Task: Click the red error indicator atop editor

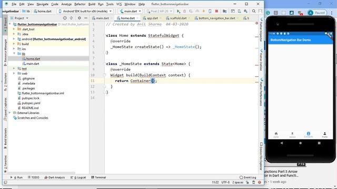Action: [257, 23]
